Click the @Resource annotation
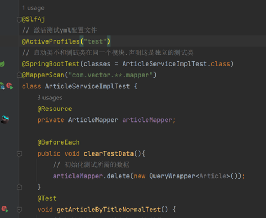266x218 pixels. point(55,109)
